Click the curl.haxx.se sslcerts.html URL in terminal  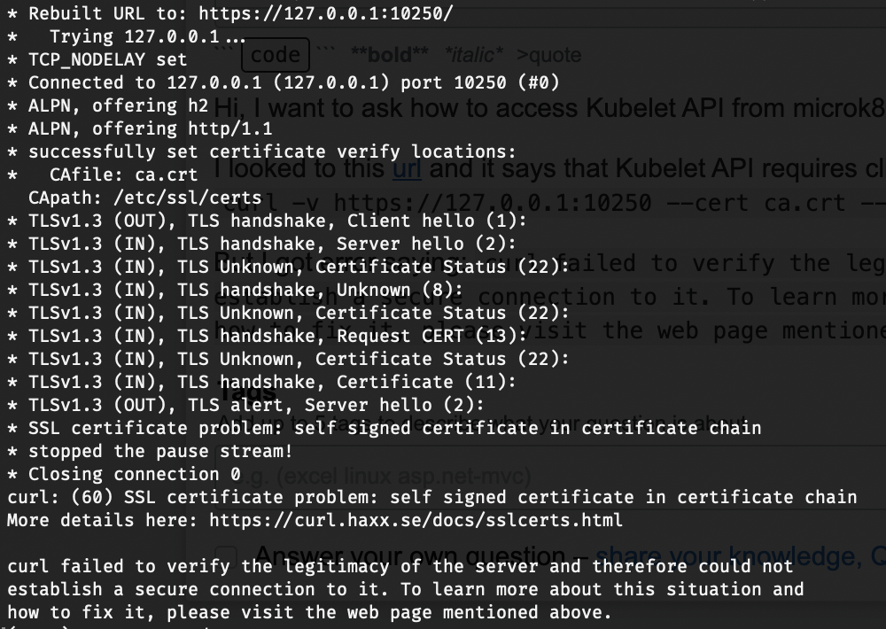coord(416,520)
